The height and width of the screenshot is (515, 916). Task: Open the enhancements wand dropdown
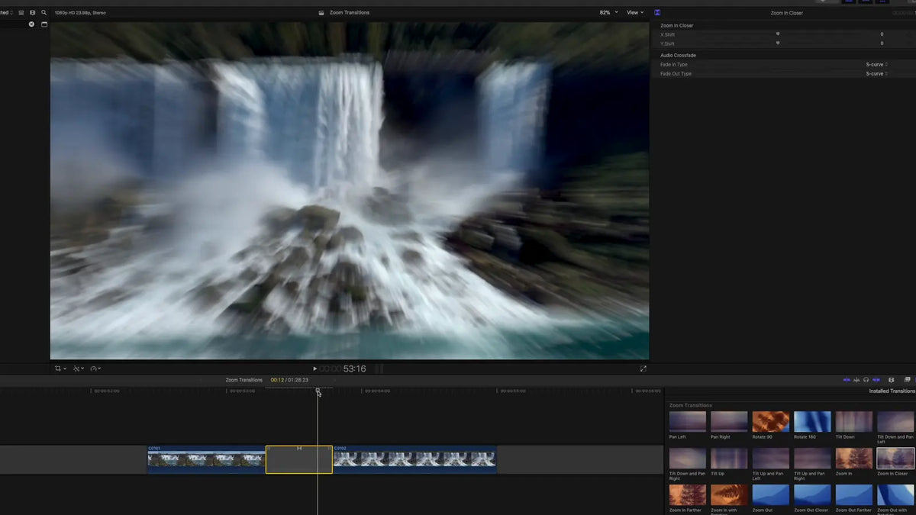[x=79, y=369]
